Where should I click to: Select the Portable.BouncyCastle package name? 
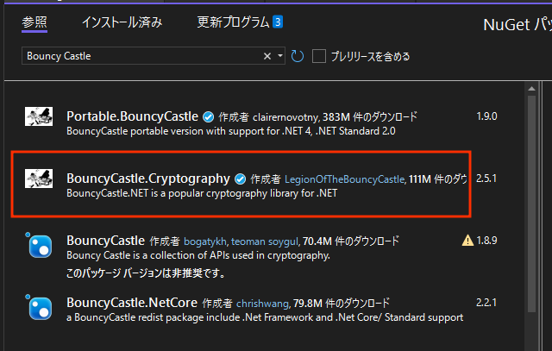point(132,116)
